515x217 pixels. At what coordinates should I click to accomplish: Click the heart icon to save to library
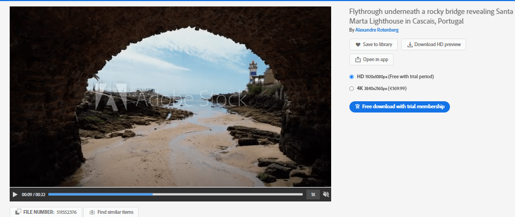point(357,44)
